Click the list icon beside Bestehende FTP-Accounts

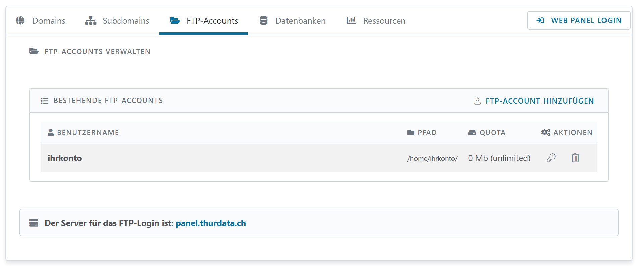[x=45, y=101]
